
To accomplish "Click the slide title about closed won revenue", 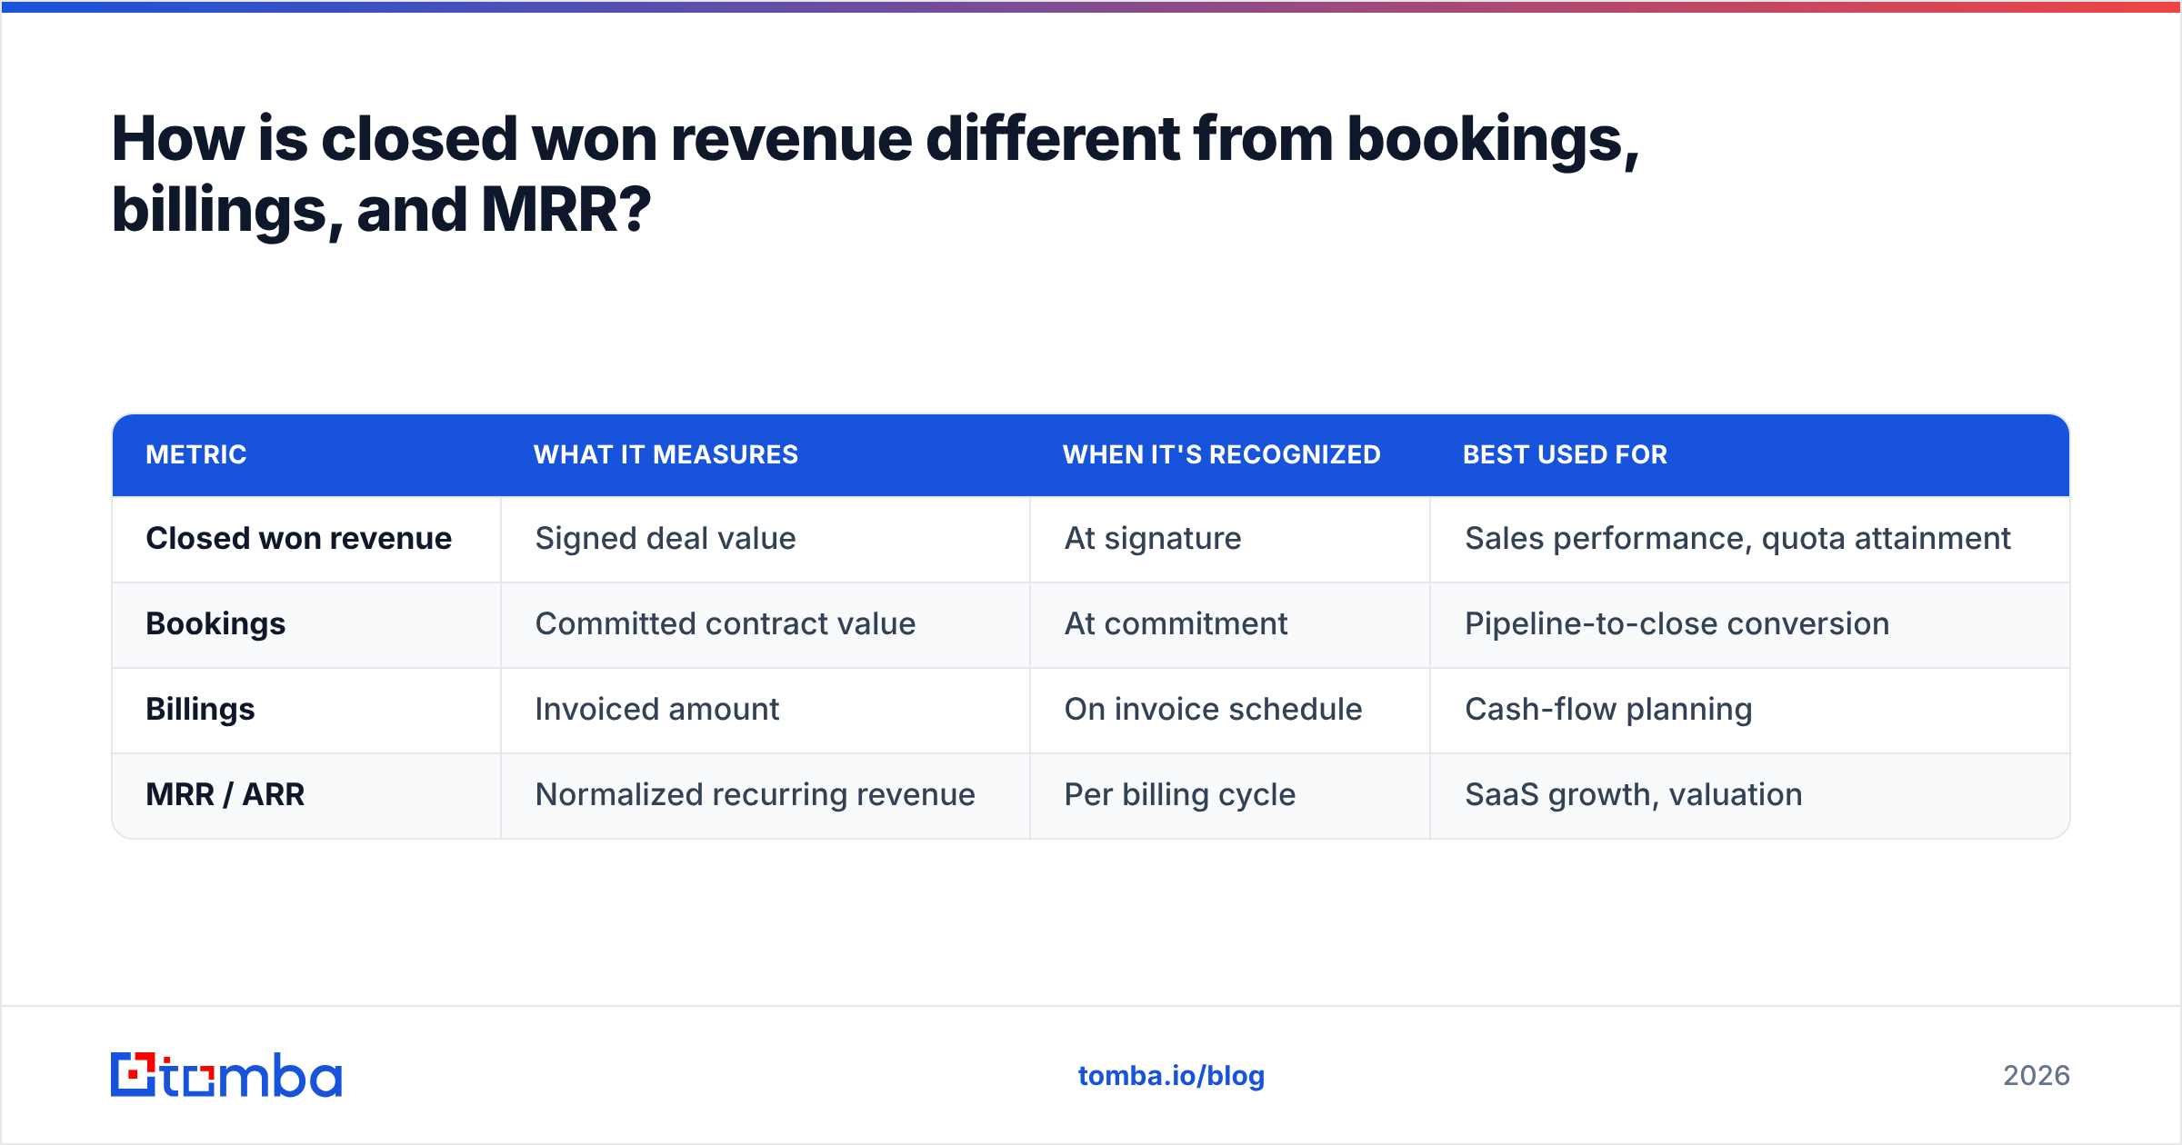I will tap(875, 174).
